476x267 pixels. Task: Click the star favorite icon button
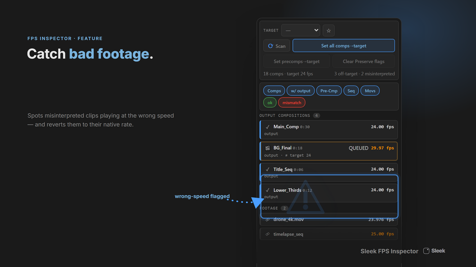click(x=329, y=30)
